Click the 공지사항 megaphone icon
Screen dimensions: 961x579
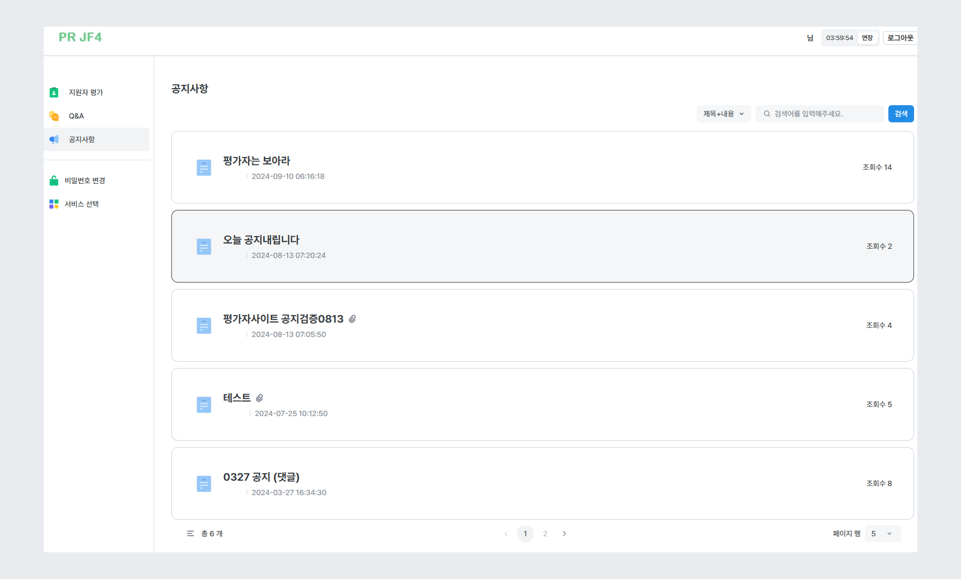coord(54,139)
